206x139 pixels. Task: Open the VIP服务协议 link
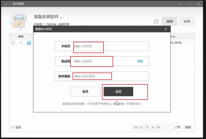[x=133, y=104]
